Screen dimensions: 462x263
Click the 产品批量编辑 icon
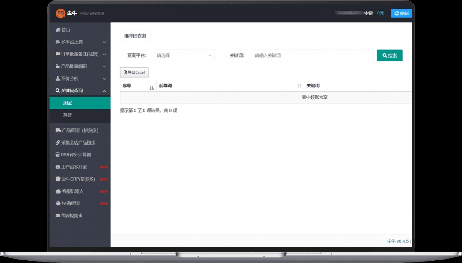pos(58,66)
